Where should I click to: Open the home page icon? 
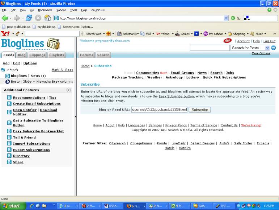[47, 18]
